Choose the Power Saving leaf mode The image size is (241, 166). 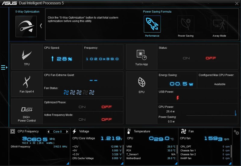(x=186, y=24)
